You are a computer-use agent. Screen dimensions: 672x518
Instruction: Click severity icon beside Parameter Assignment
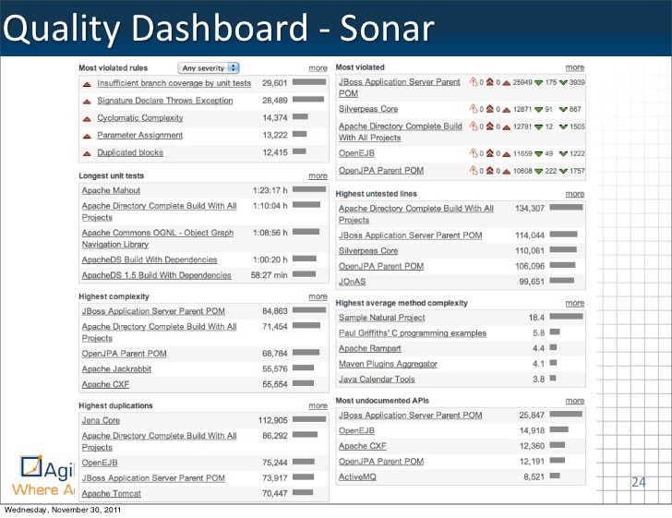[87, 136]
